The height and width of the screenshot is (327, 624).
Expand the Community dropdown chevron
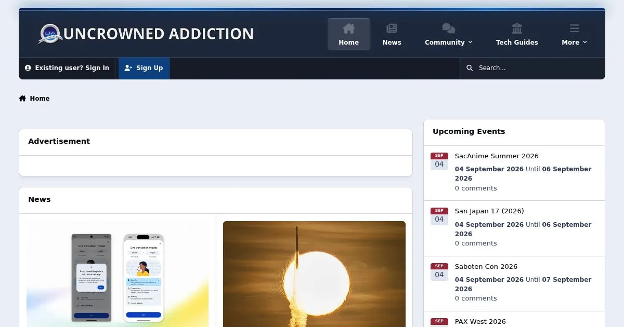471,43
